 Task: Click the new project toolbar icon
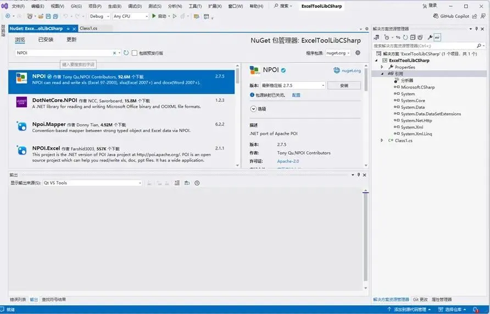(30, 16)
